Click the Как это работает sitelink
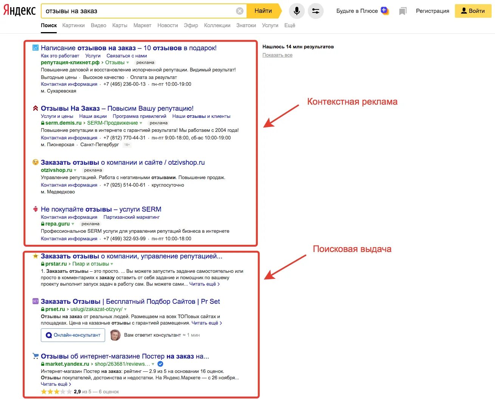495x399 pixels. click(60, 56)
